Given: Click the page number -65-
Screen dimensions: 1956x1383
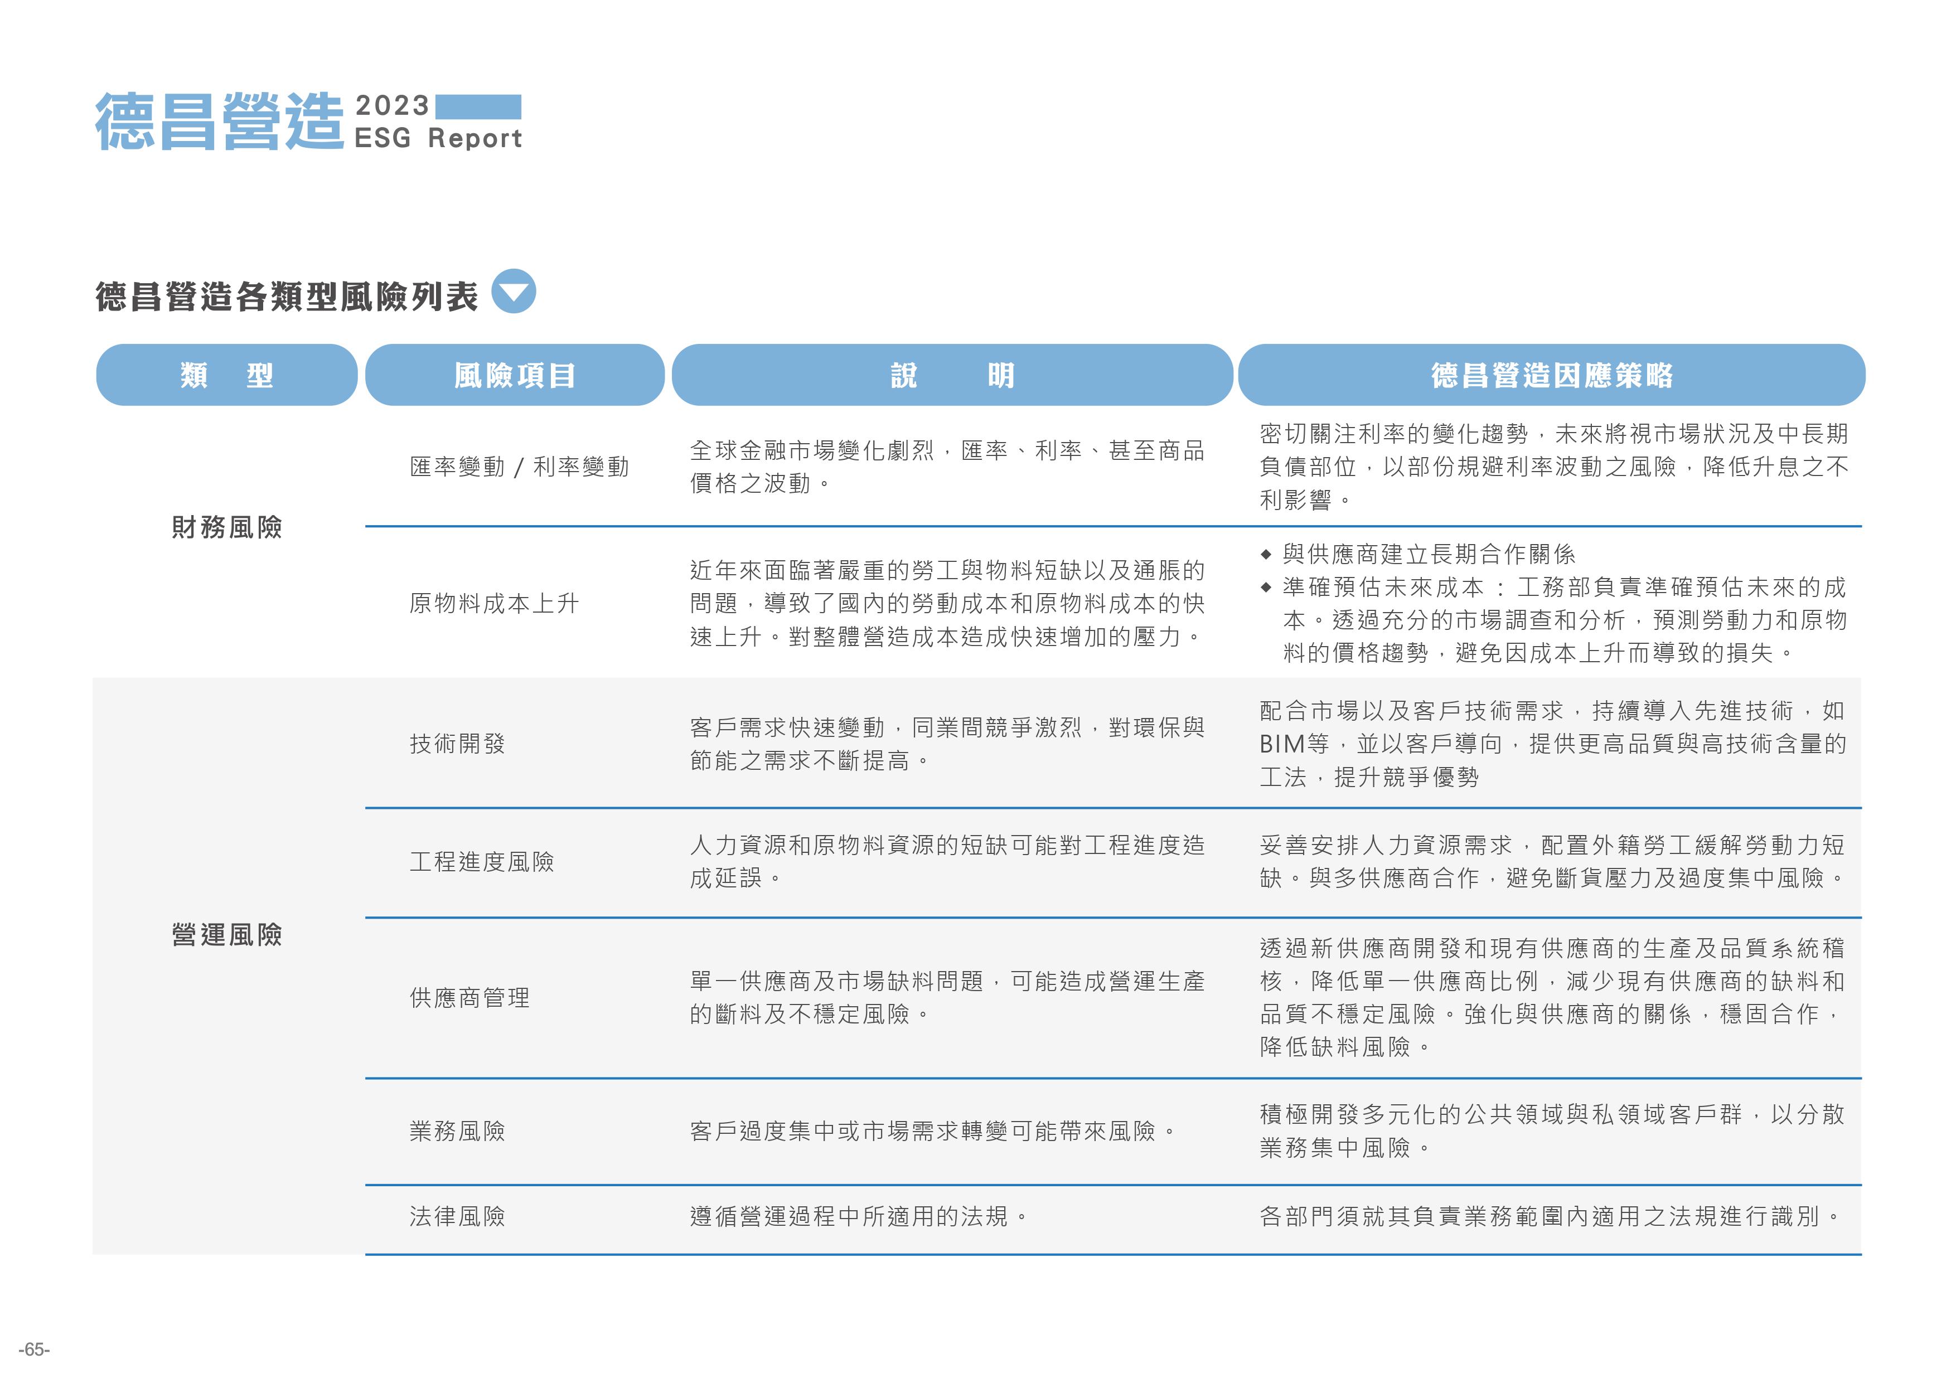Looking at the screenshot, I should coord(35,1349).
